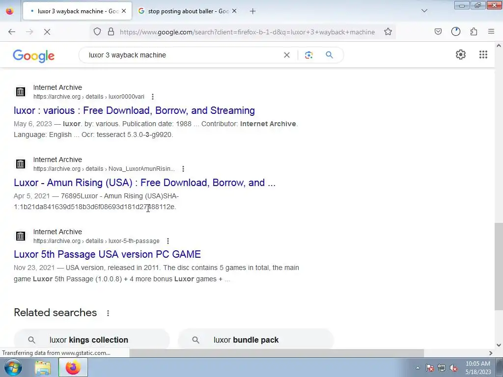503x377 pixels.
Task: Click the Show desktop strip beside the clock
Action: coord(500,368)
